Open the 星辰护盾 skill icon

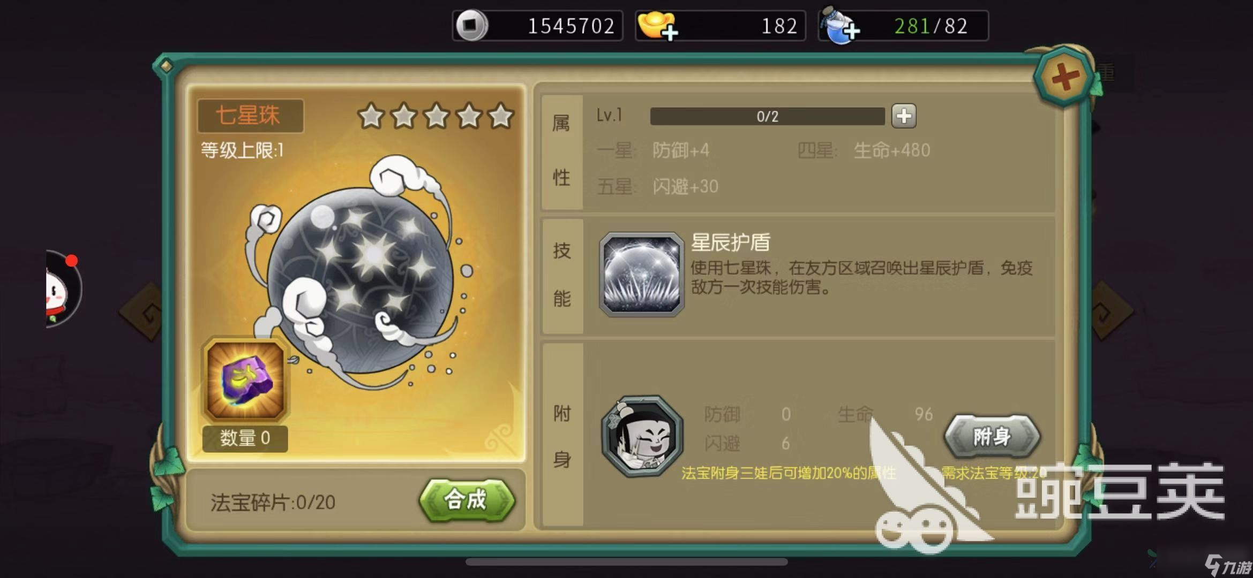pyautogui.click(x=641, y=274)
